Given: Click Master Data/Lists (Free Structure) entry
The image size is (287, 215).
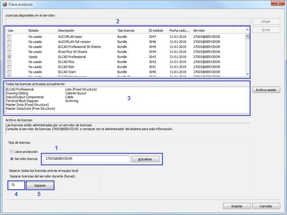Looking at the screenshot, I should [x=30, y=108].
